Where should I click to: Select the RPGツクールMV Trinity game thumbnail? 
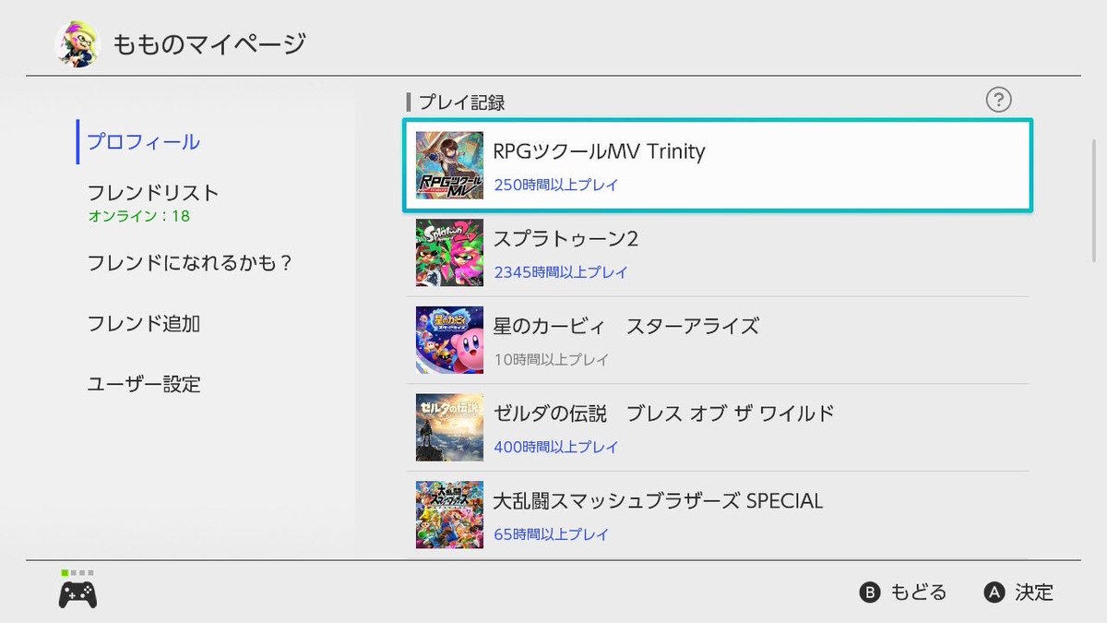point(449,165)
